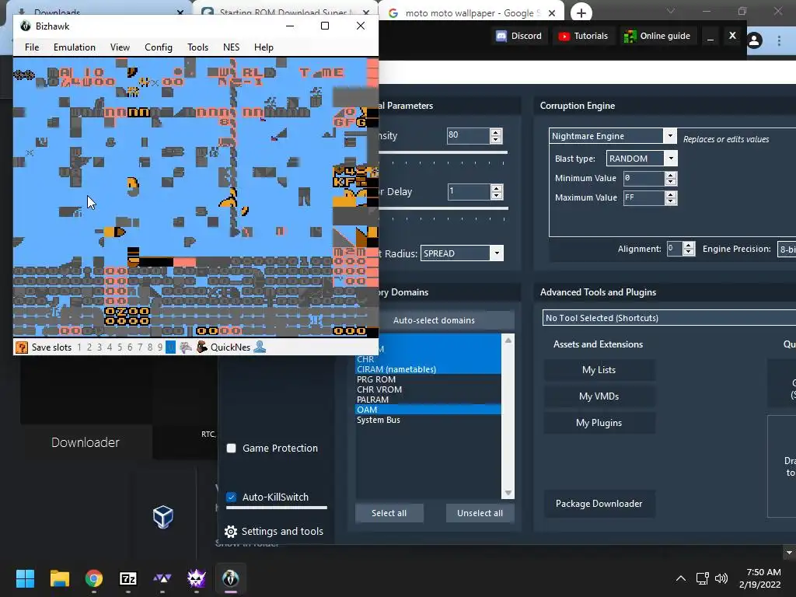Open the volume tray icon
Image resolution: width=796 pixels, height=597 pixels.
(x=721, y=578)
